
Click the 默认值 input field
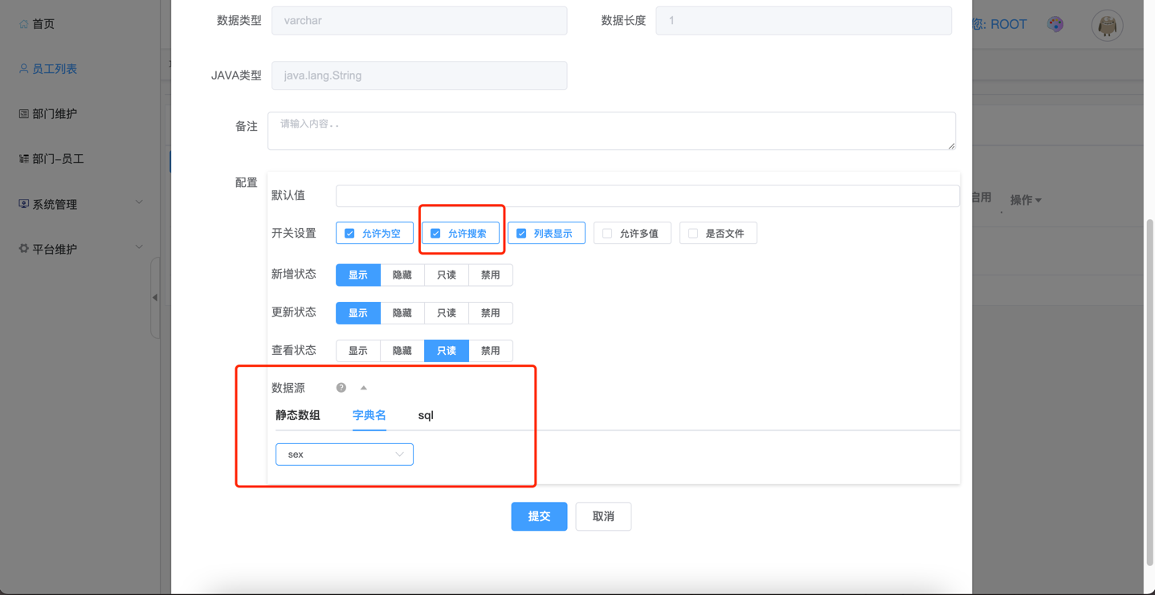coord(647,196)
